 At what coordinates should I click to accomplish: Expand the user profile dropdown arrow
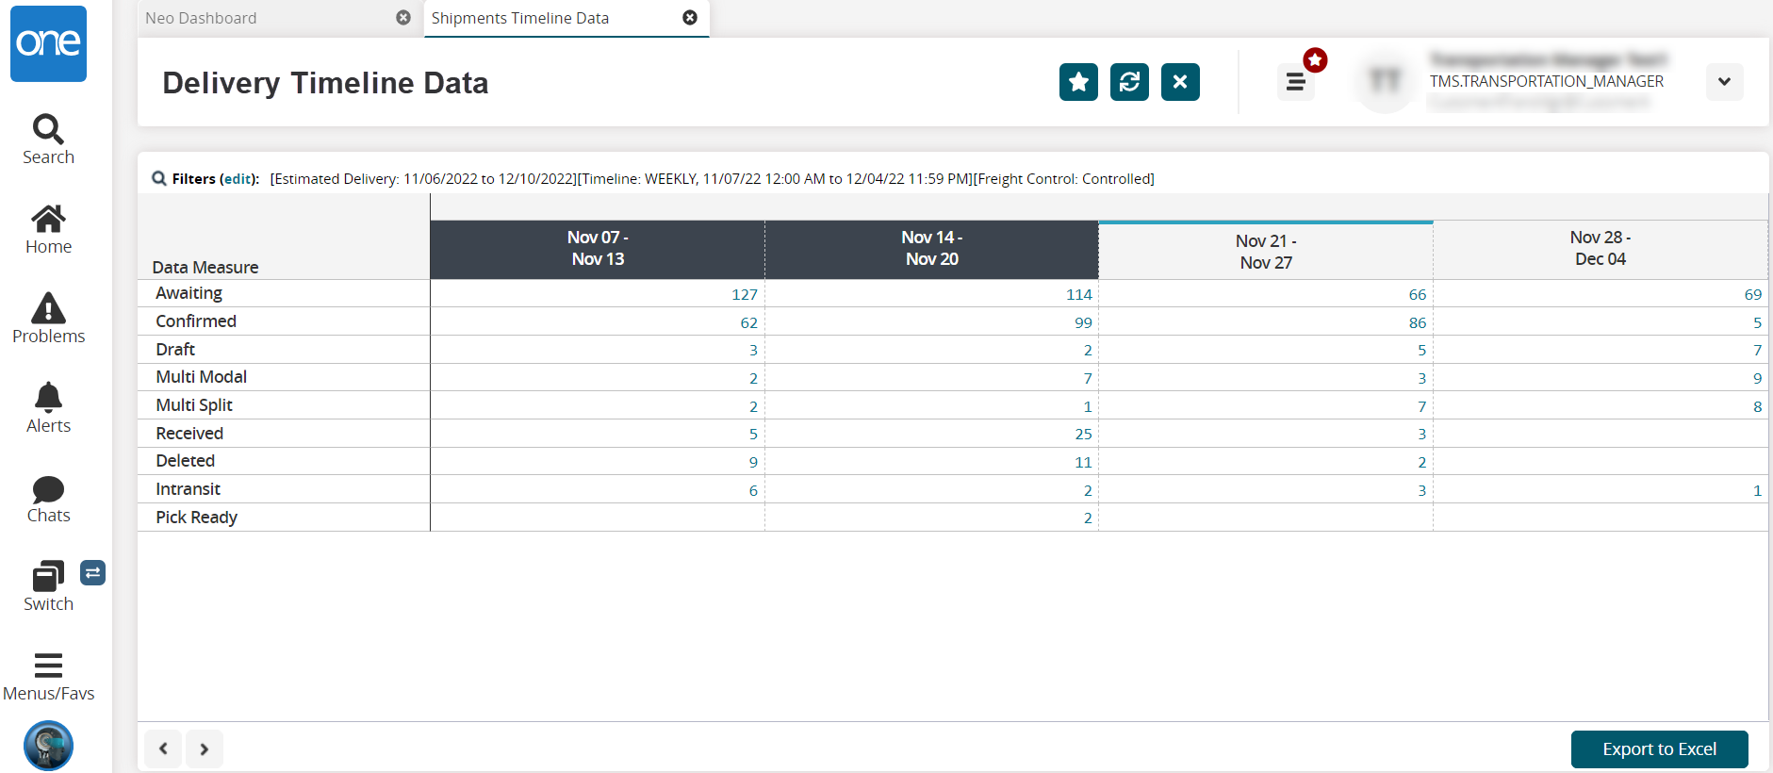coord(1724,82)
